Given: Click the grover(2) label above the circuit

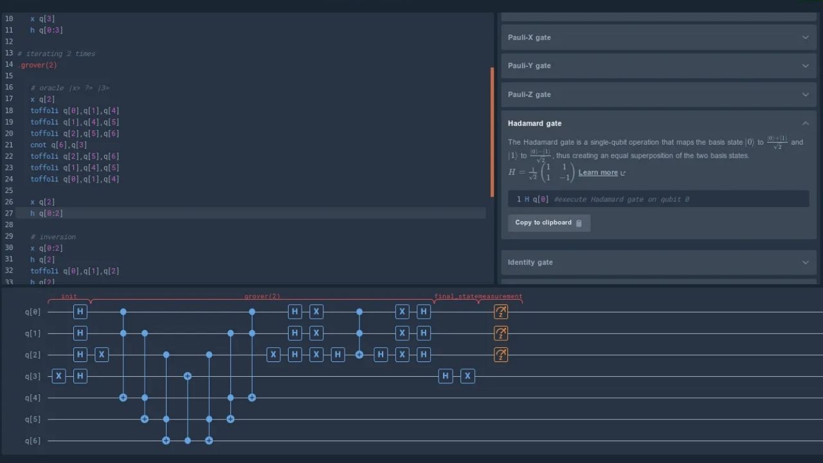Looking at the screenshot, I should [x=262, y=296].
